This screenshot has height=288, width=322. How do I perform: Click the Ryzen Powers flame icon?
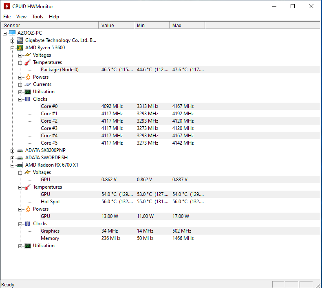pyautogui.click(x=28, y=77)
